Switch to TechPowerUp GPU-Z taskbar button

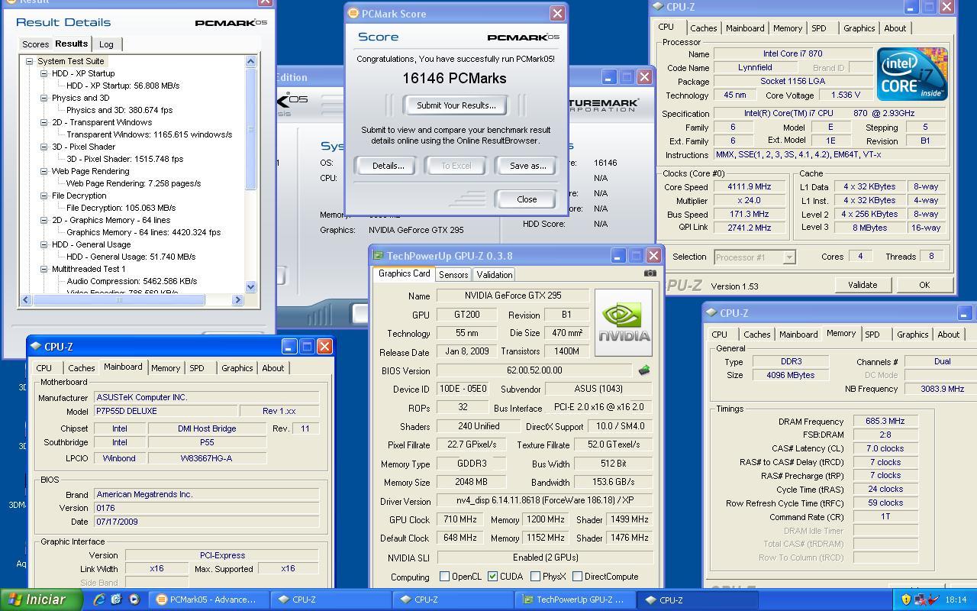pos(575,600)
